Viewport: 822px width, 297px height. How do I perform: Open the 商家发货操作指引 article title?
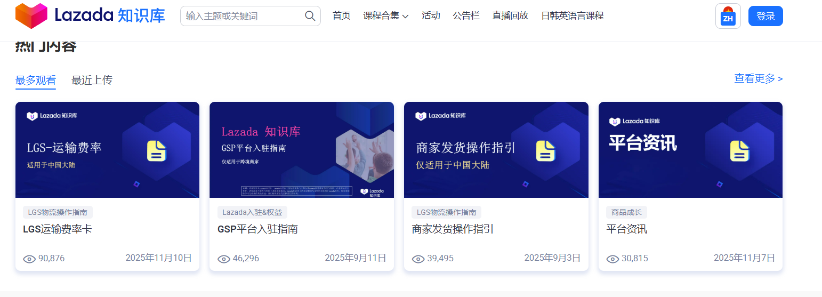453,229
